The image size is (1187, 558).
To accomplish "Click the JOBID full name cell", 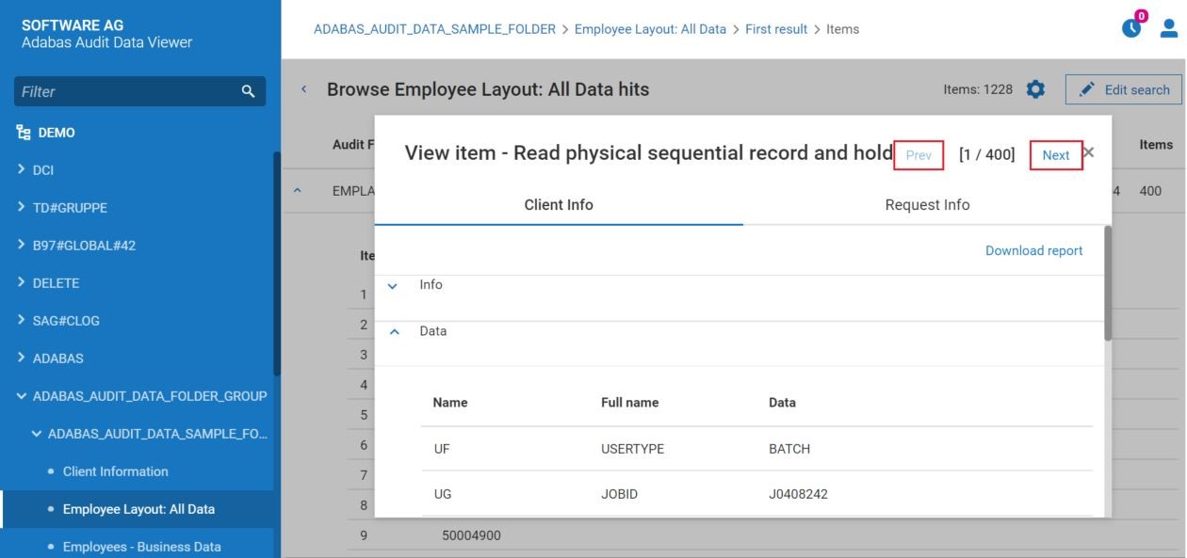I will pos(619,493).
